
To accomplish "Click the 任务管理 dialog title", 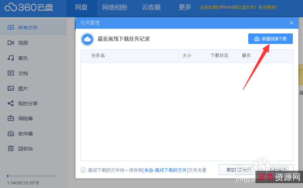I will pyautogui.click(x=90, y=23).
